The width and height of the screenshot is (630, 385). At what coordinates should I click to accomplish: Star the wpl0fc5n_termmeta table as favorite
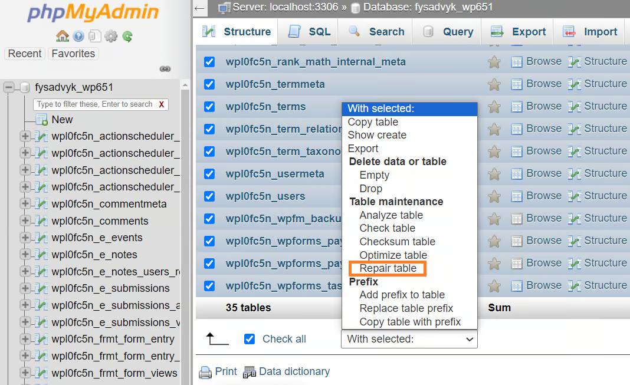point(494,84)
